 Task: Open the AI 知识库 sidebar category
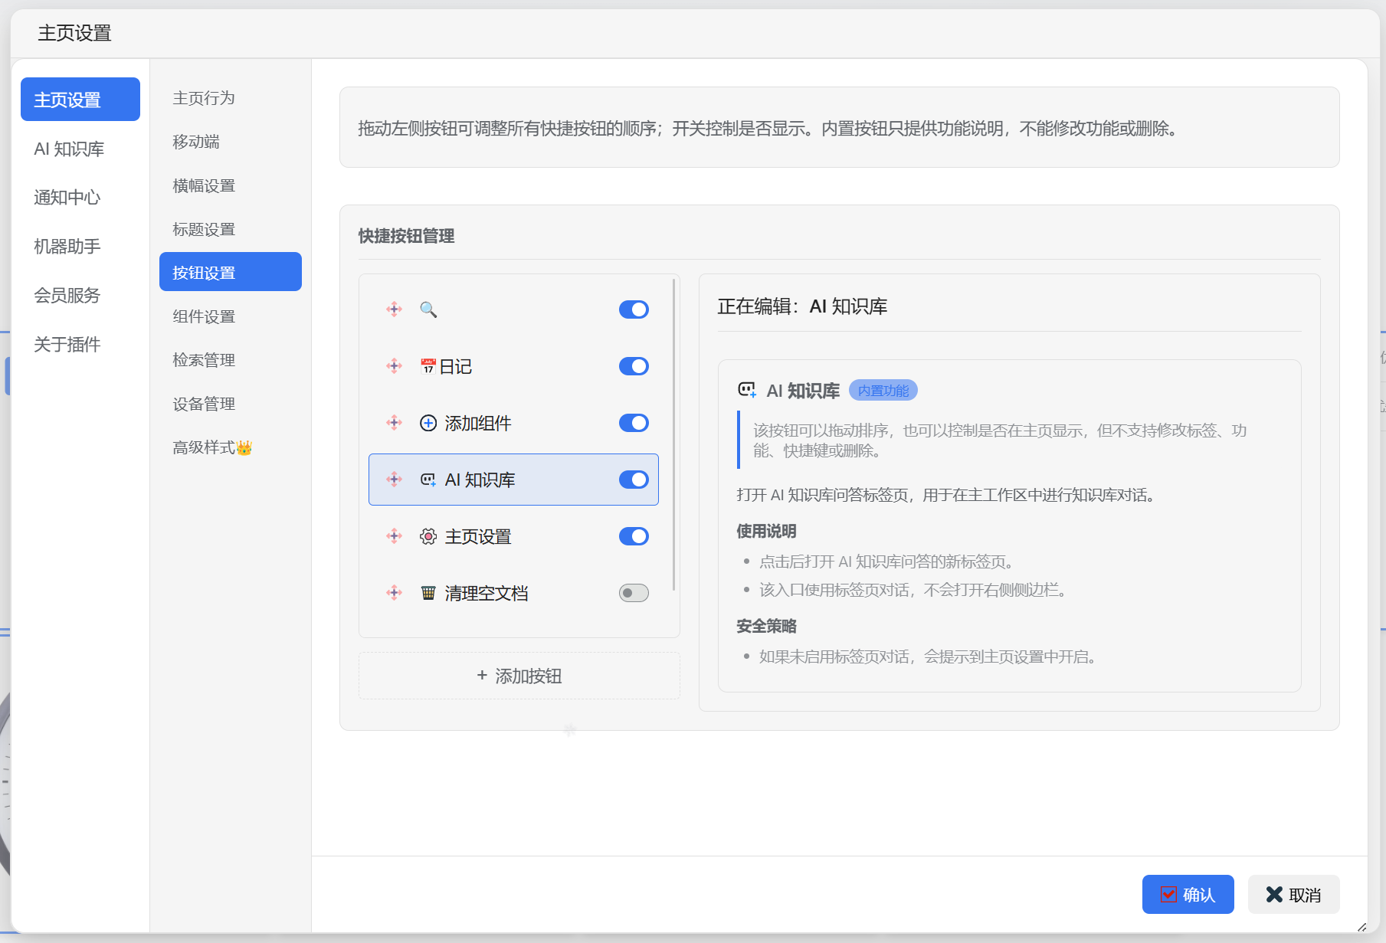pos(80,149)
